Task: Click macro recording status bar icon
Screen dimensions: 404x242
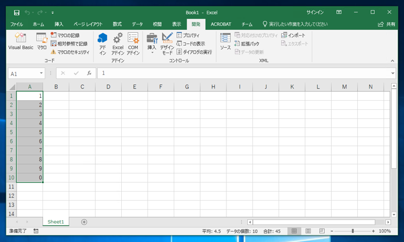Action: (x=36, y=231)
